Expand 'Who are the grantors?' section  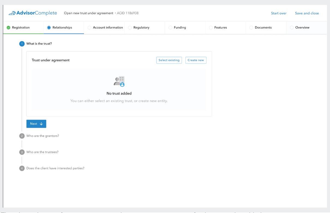click(43, 136)
